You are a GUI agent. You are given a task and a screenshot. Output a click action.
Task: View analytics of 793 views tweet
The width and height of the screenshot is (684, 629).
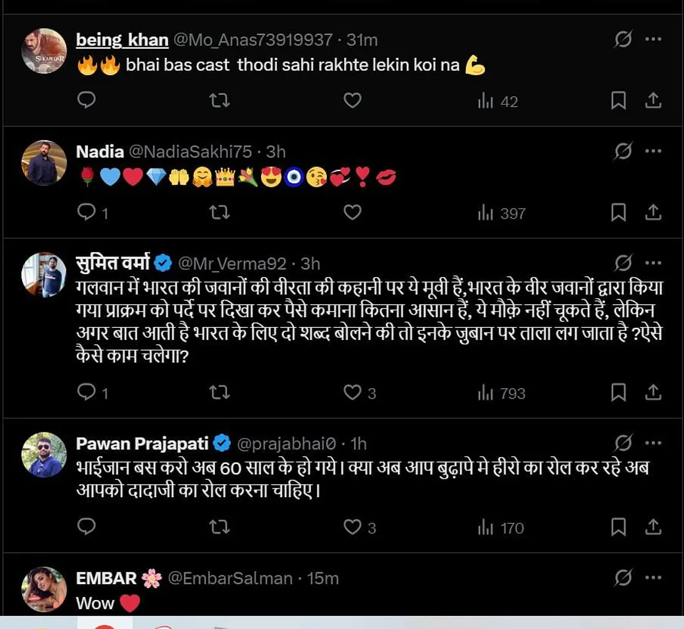[x=502, y=393]
